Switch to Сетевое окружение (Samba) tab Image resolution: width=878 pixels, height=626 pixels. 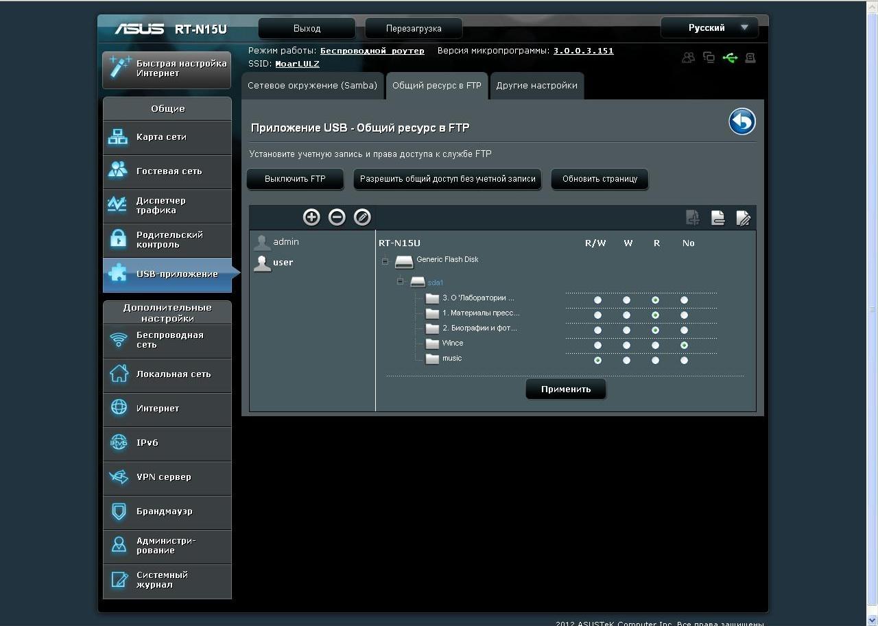313,86
